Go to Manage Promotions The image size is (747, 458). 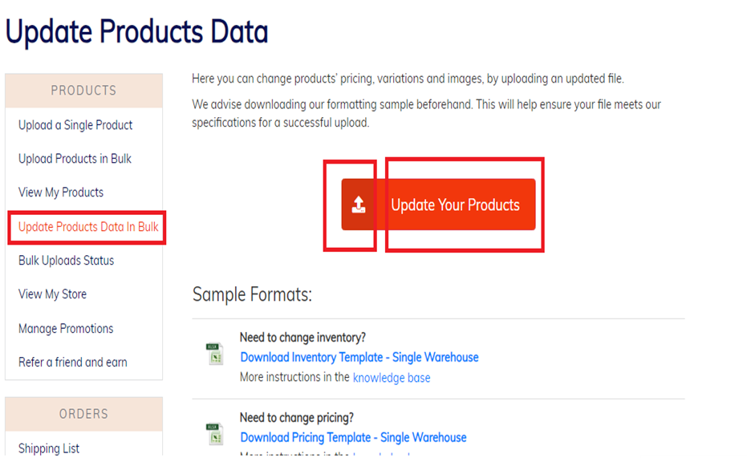click(x=66, y=329)
